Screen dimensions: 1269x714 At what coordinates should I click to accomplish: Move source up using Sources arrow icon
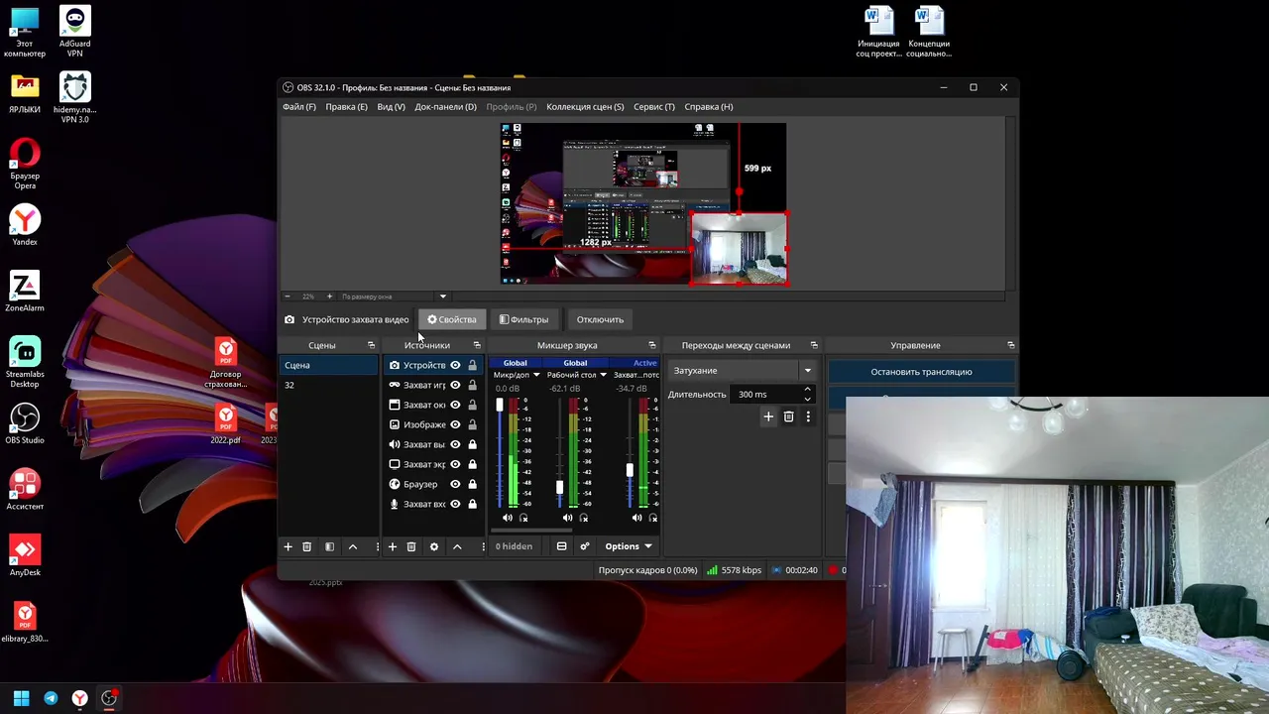point(457,546)
